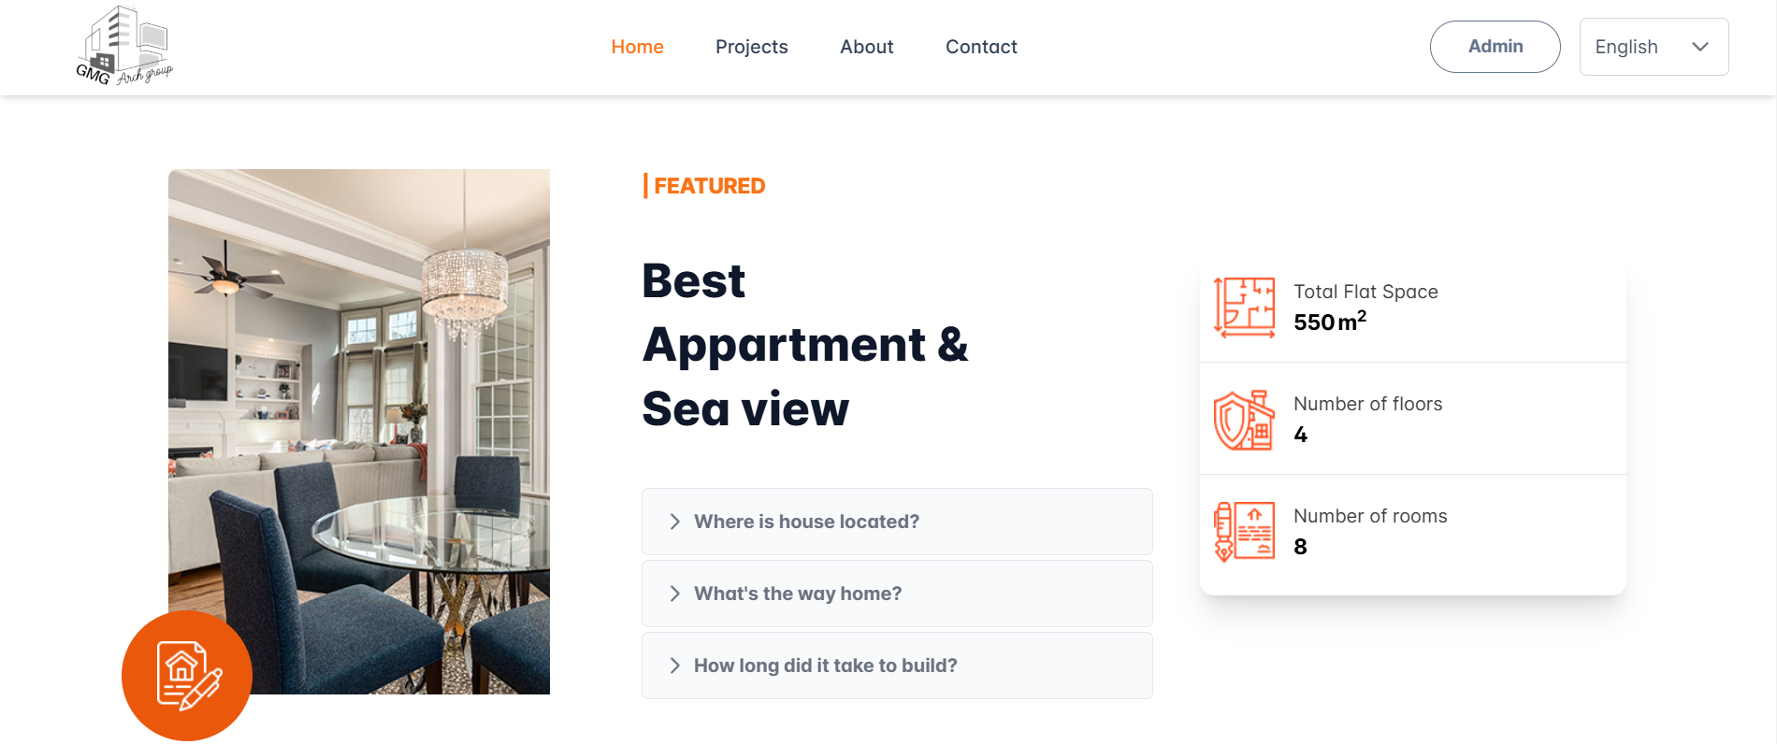Click the orange house document badge icon

[187, 676]
